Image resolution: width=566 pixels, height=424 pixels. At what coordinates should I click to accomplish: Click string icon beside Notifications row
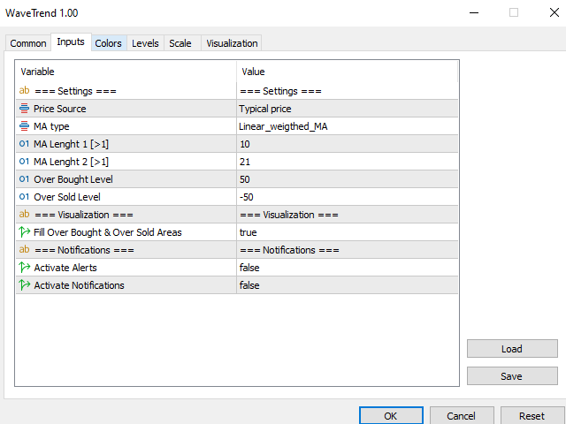[24, 249]
